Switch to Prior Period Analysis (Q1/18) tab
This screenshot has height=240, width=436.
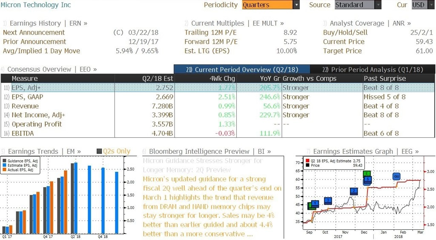click(372, 69)
